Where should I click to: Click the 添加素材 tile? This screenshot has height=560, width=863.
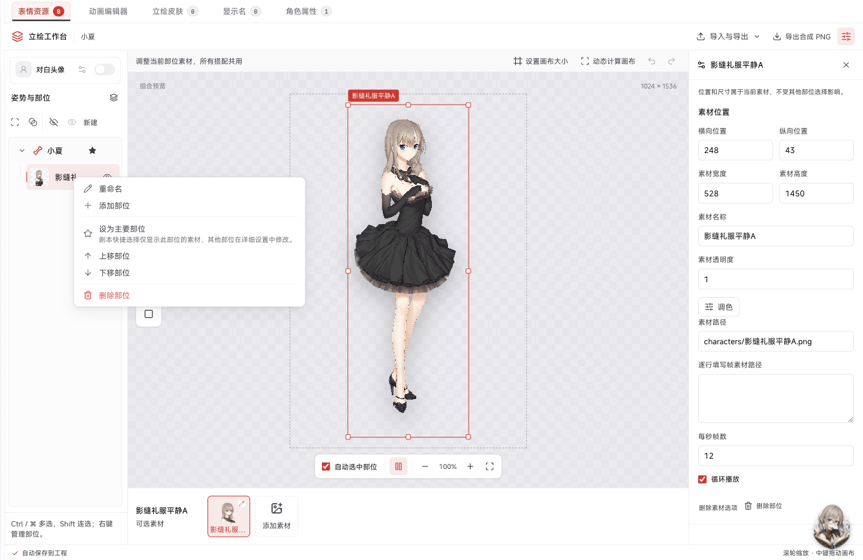[277, 516]
